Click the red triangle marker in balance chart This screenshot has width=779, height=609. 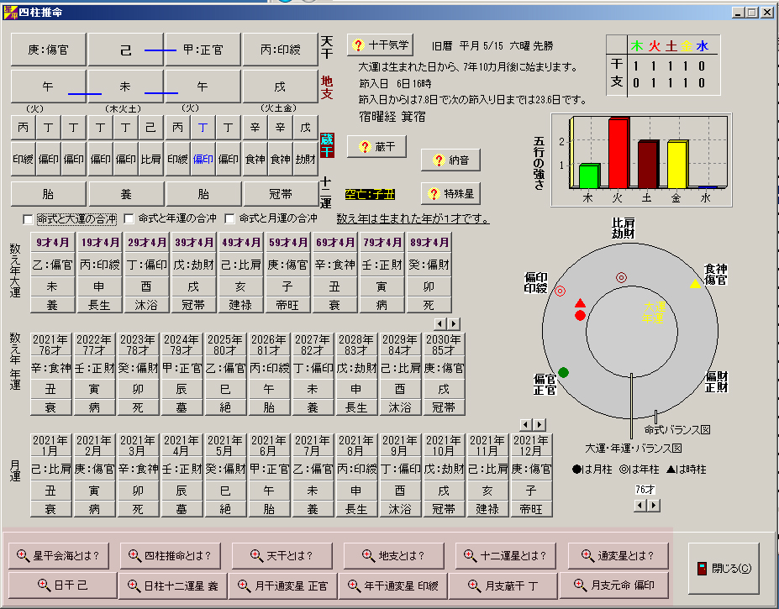coord(580,303)
